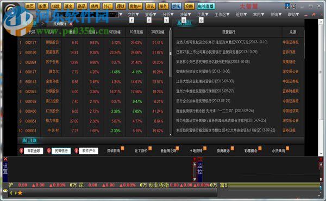
Task: Open the 商品 commodities section
Action: [81, 7]
